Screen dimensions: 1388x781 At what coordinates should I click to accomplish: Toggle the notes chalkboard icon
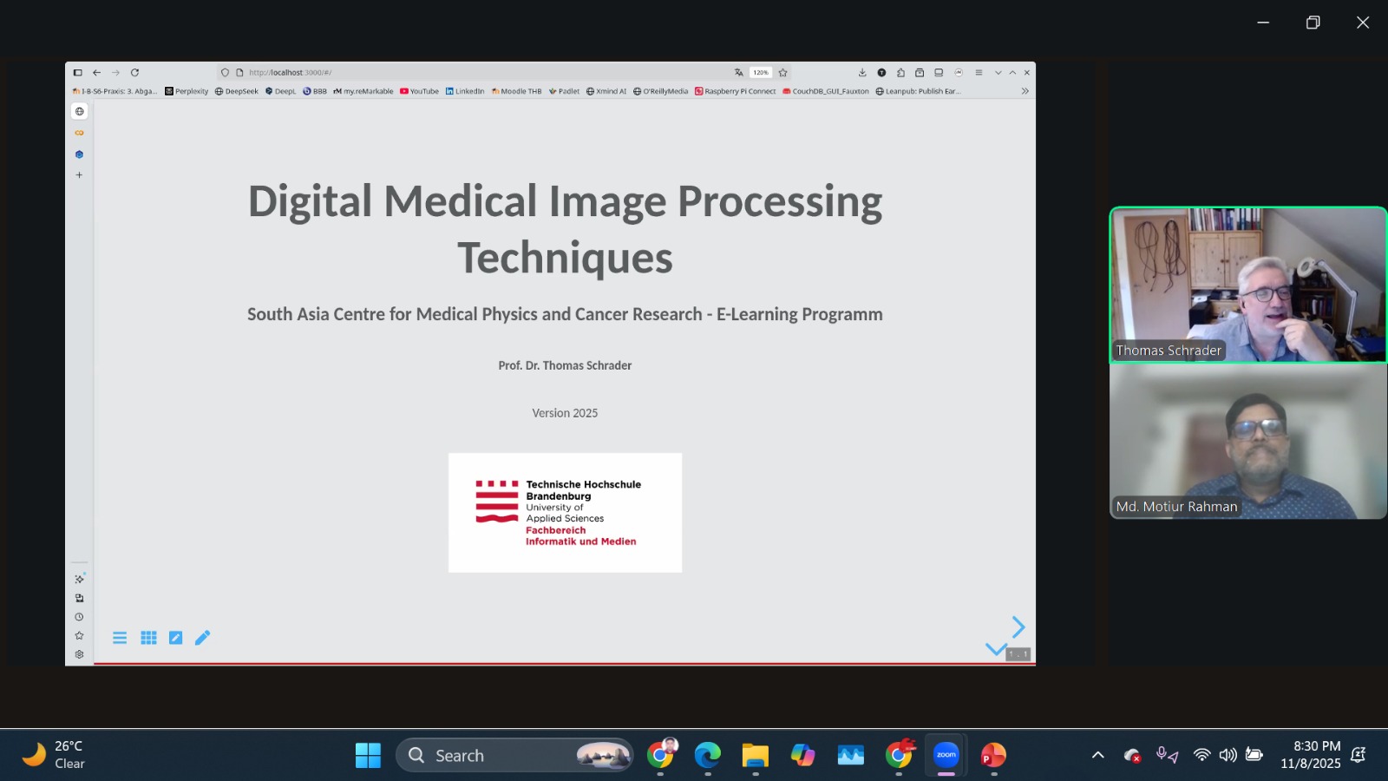(x=175, y=638)
